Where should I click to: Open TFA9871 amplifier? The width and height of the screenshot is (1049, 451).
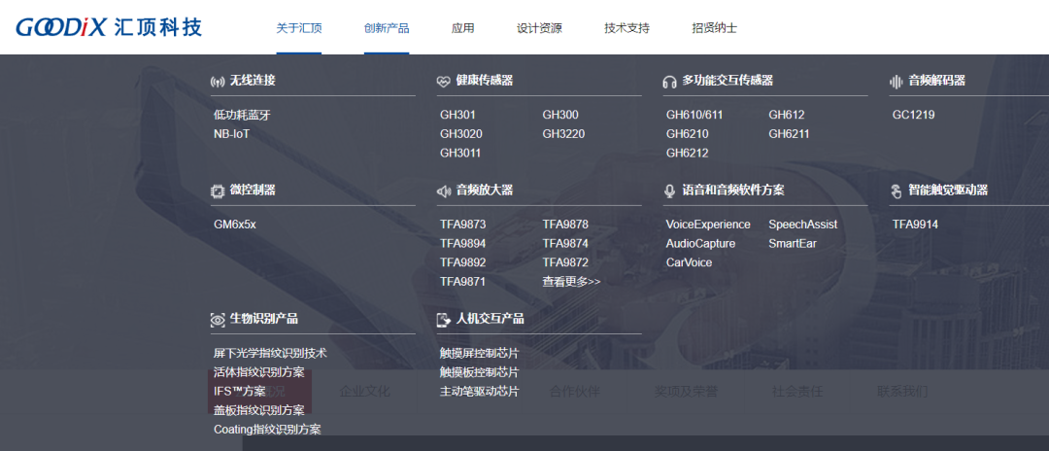pyautogui.click(x=462, y=282)
